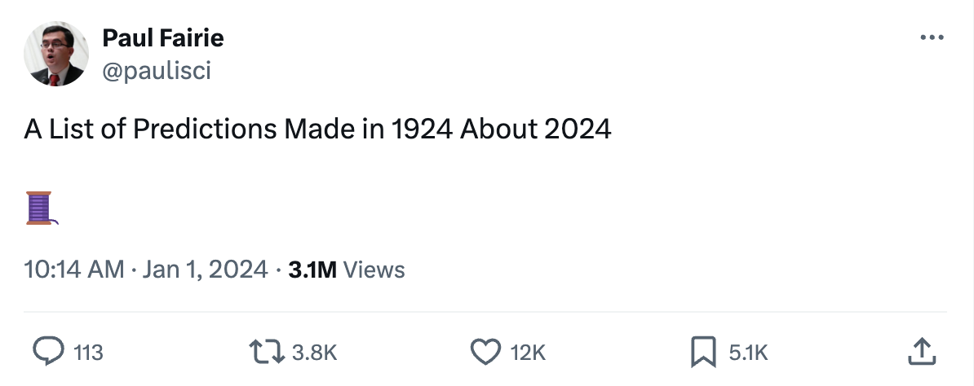Image resolution: width=974 pixels, height=386 pixels.
Task: Click the retweet arrows icon
Action: click(x=268, y=352)
